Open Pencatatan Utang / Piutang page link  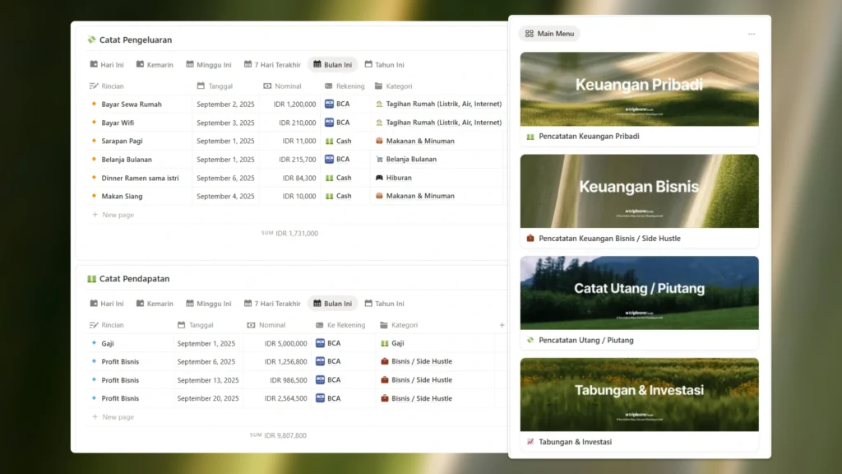585,340
